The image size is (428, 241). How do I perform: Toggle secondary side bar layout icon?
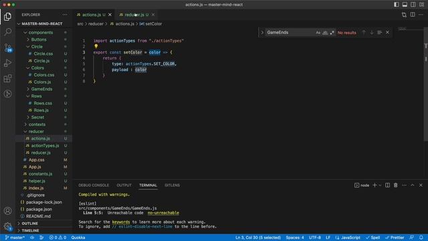point(413,5)
